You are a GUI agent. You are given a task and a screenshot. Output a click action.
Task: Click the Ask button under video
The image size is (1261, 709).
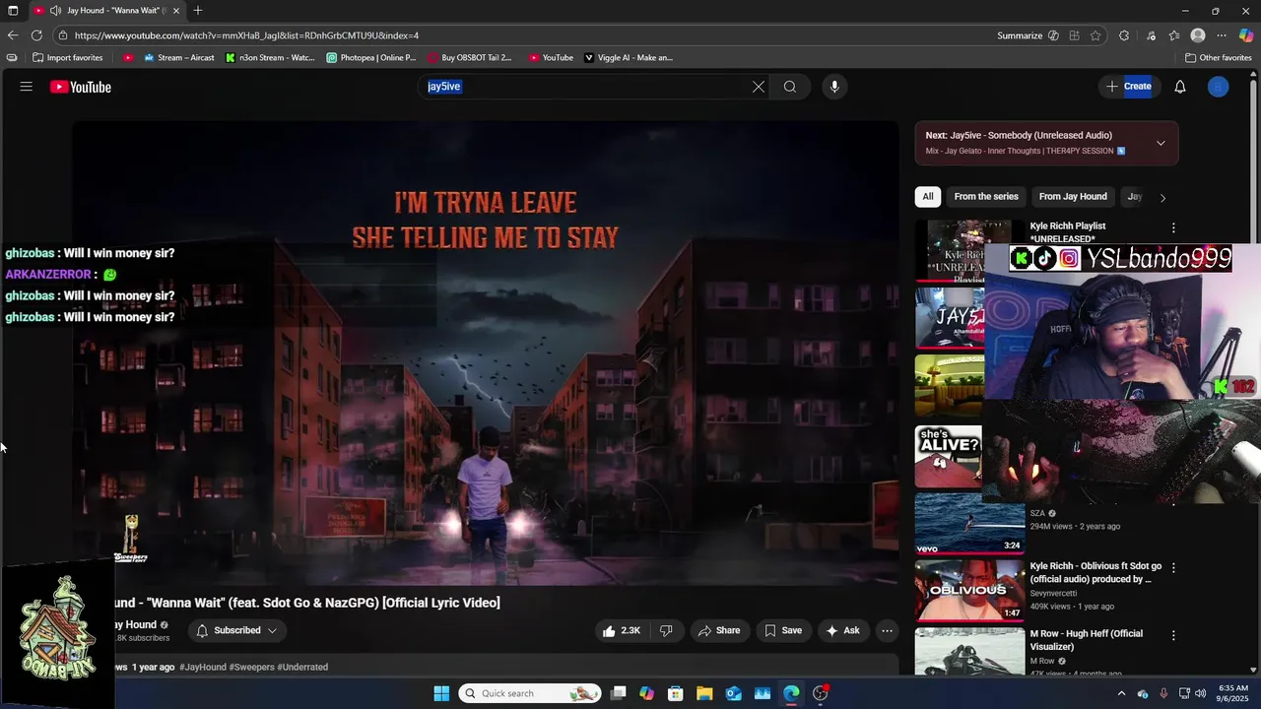(842, 630)
